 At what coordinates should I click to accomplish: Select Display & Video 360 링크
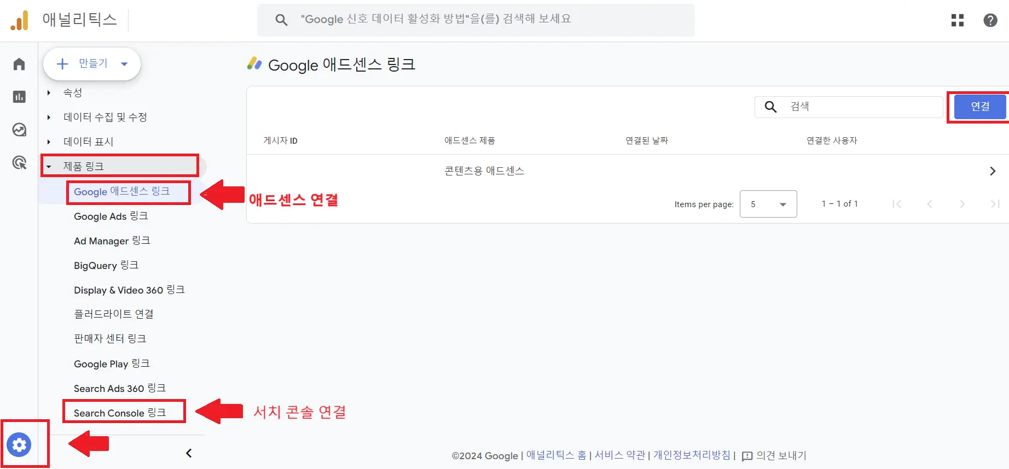click(129, 290)
